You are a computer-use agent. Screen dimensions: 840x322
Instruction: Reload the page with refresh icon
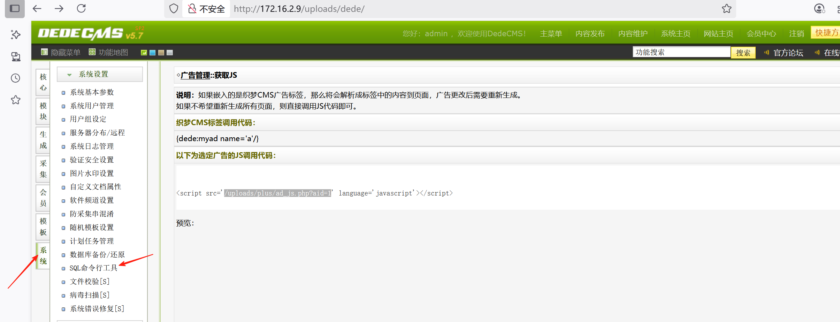click(x=81, y=9)
